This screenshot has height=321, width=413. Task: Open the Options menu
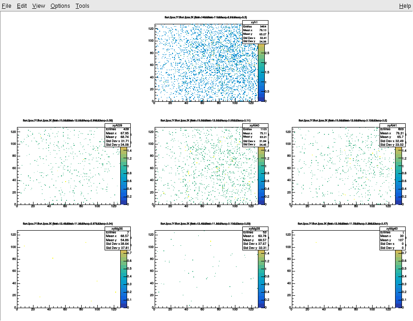(x=60, y=6)
